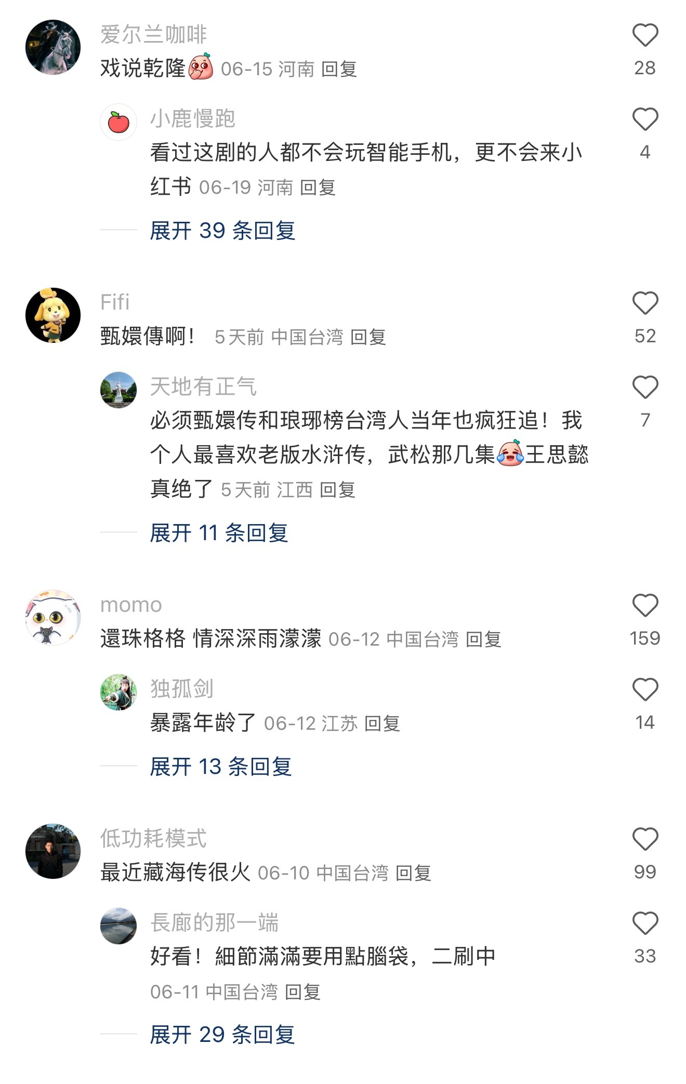
Task: Open Fifi's profile avatar
Action: 53,315
